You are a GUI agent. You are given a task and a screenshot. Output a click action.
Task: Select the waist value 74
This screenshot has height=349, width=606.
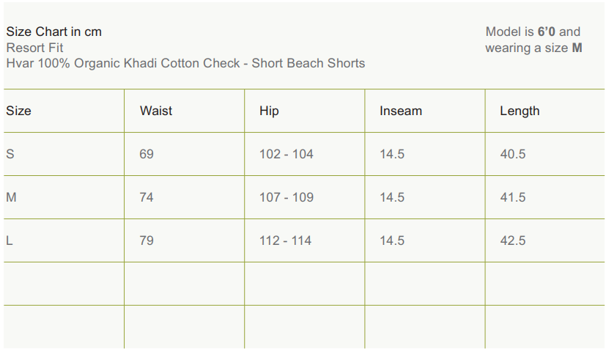(x=147, y=197)
